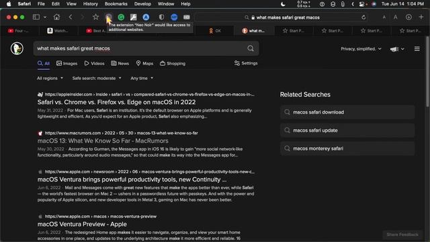
Task: Open Siri from the menu bar
Action: pos(374,4)
